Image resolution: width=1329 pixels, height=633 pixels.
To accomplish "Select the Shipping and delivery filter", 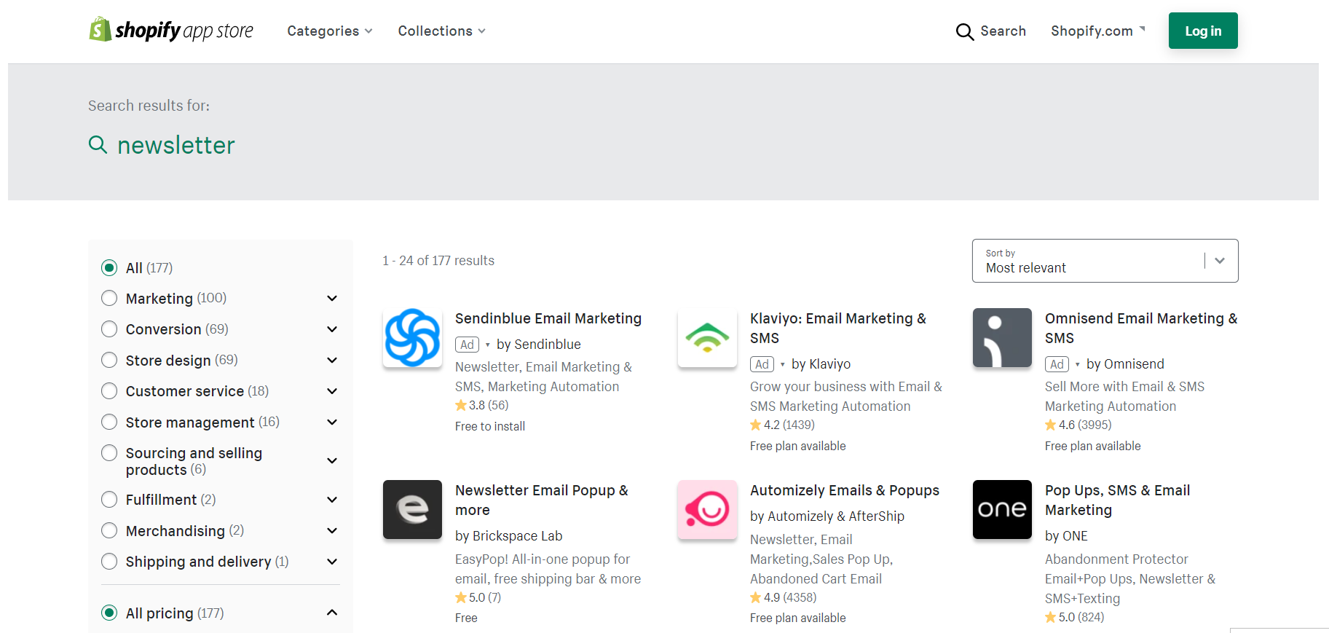I will (109, 562).
